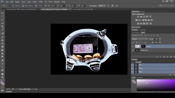
Task: Select the Brush tool
Action: point(2,37)
